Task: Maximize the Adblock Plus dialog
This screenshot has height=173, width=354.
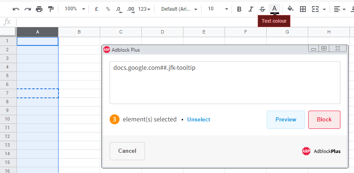Action: 324,48
